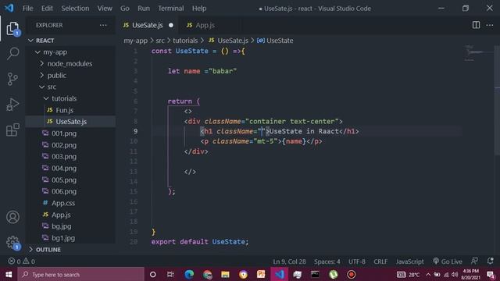Open the Manage gear icon
The height and width of the screenshot is (281, 500).
pyautogui.click(x=12, y=243)
